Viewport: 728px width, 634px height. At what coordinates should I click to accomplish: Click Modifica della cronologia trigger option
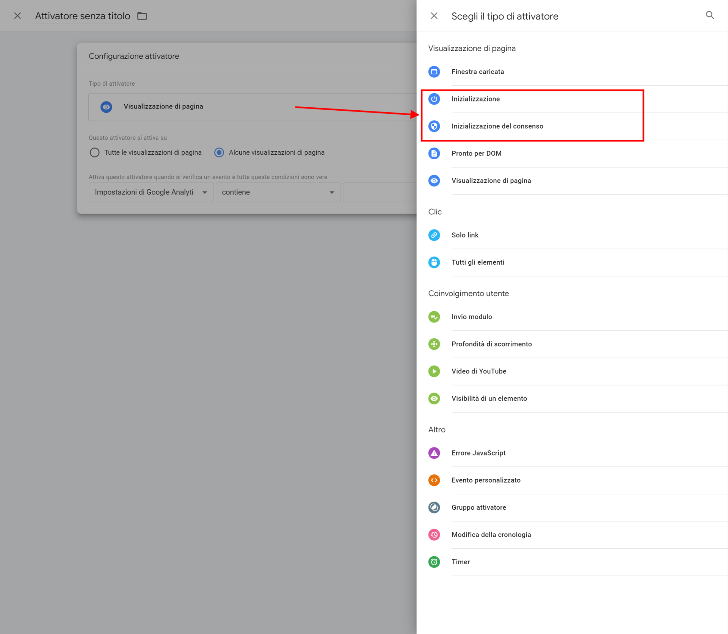491,535
